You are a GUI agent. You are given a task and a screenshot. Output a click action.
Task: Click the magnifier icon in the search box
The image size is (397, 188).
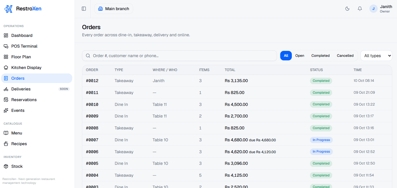88,56
